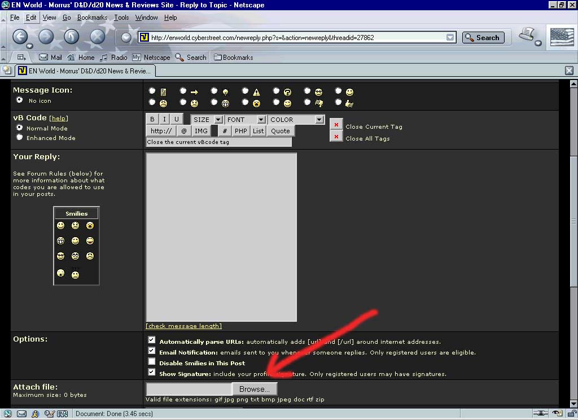Click the Quote button
The width and height of the screenshot is (578, 420).
281,131
